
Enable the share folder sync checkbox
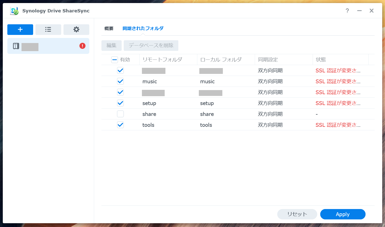click(x=120, y=114)
